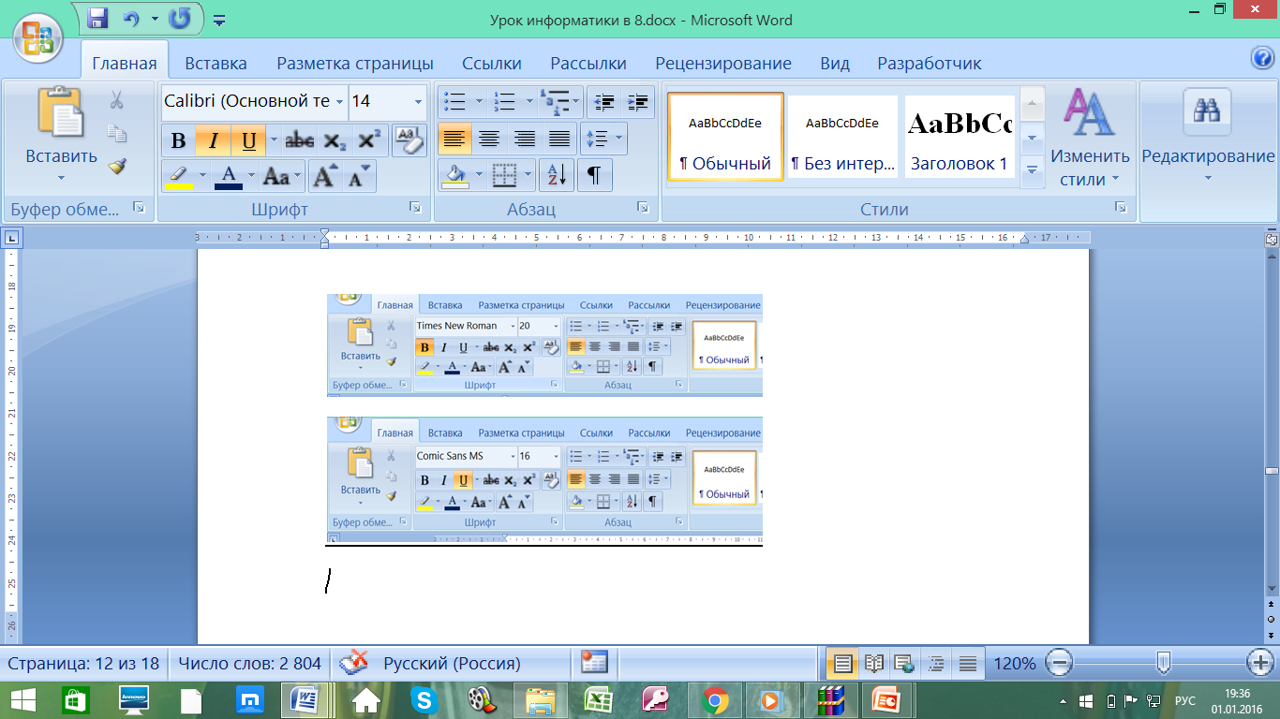Apply yellow text highlight color
The height and width of the screenshot is (719, 1280).
click(x=178, y=176)
